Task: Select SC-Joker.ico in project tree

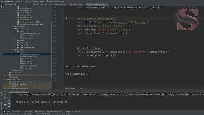Action: [27, 68]
